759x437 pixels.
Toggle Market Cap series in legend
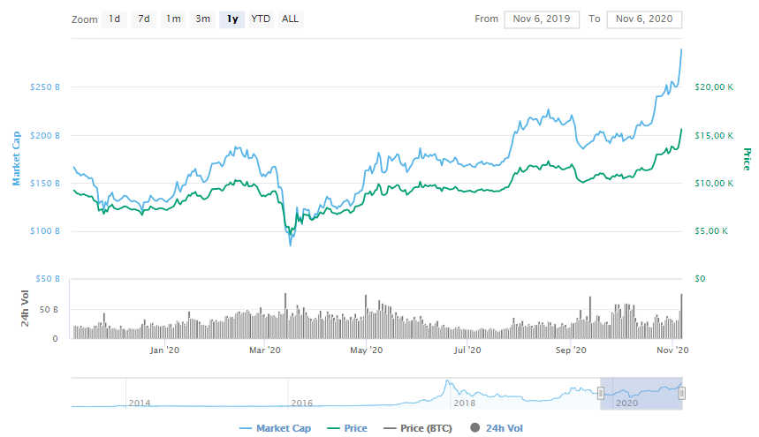275,428
